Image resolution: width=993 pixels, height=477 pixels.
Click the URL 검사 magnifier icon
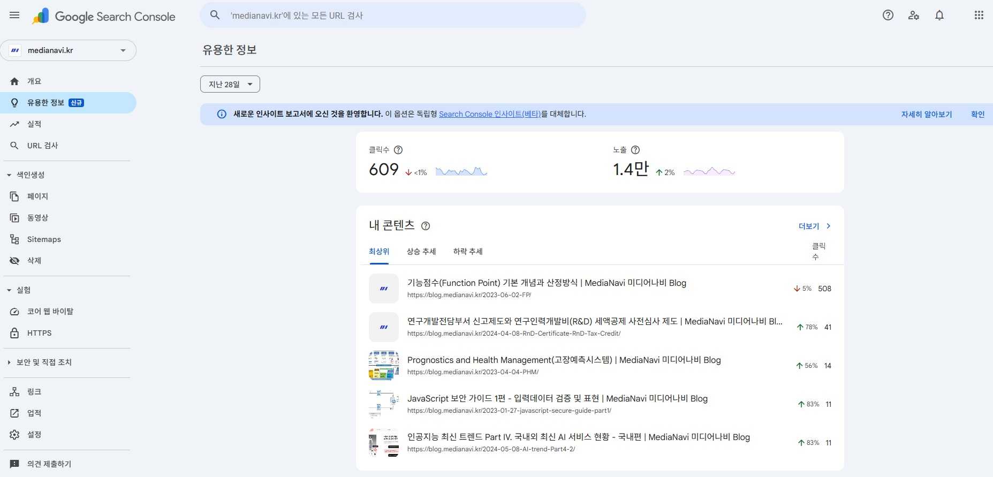coord(14,146)
